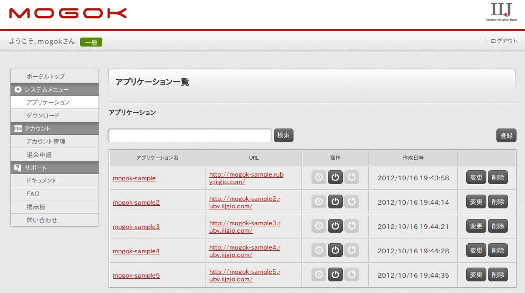Click the power icon for mogok-sample

pos(335,177)
